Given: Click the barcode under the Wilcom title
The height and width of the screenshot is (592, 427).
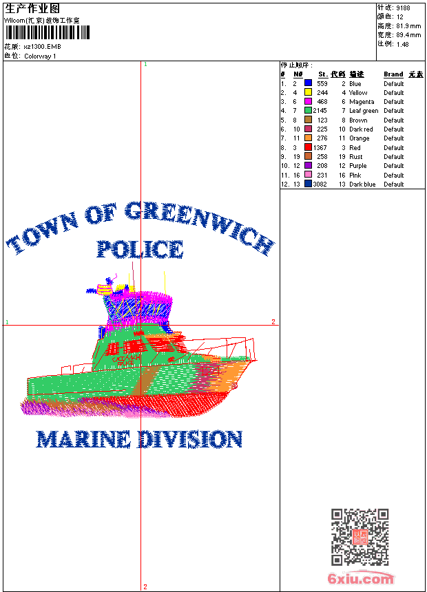Looking at the screenshot, I should point(48,32).
